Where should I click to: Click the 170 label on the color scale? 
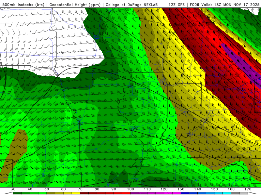(x=248, y=189)
